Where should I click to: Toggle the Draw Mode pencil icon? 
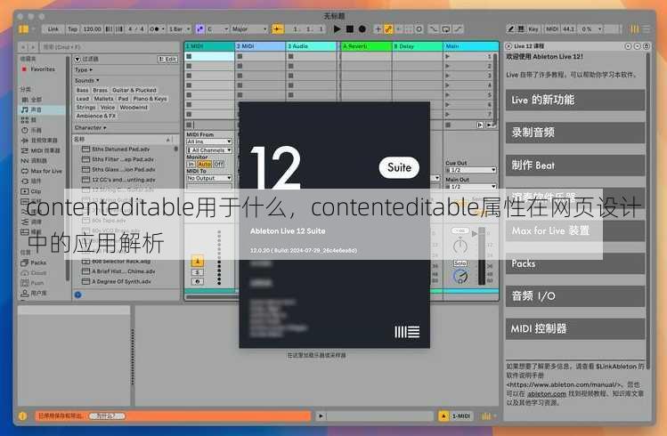click(511, 28)
